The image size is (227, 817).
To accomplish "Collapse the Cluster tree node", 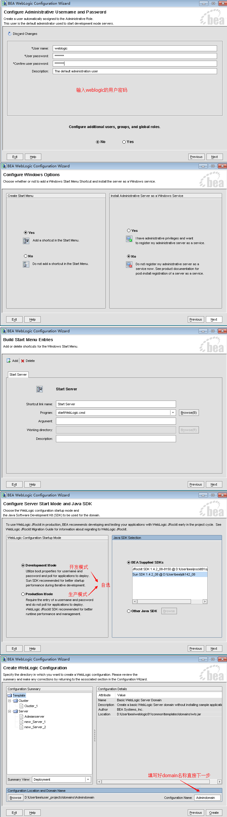I will pos(9,701).
